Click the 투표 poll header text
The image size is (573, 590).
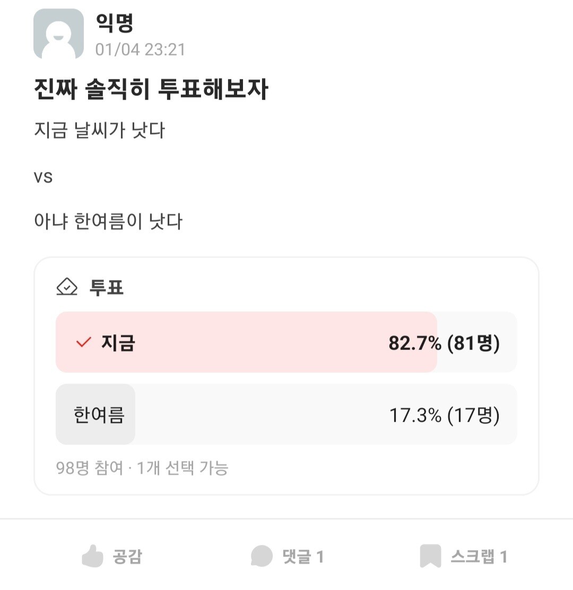click(x=106, y=288)
